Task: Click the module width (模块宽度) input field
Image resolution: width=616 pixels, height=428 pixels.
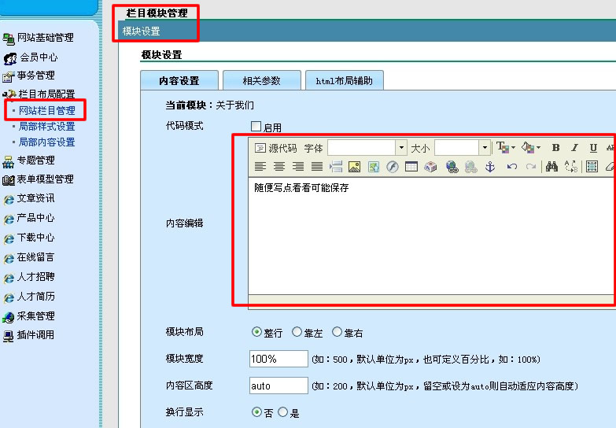Action: point(278,359)
